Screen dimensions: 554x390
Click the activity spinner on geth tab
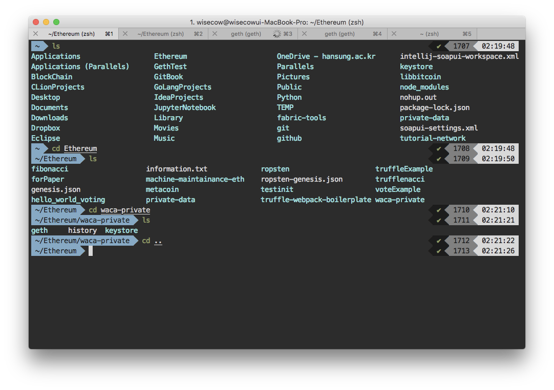click(x=277, y=34)
